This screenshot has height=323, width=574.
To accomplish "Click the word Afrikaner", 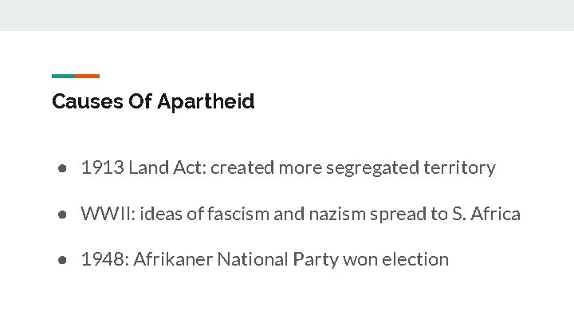I will [173, 259].
